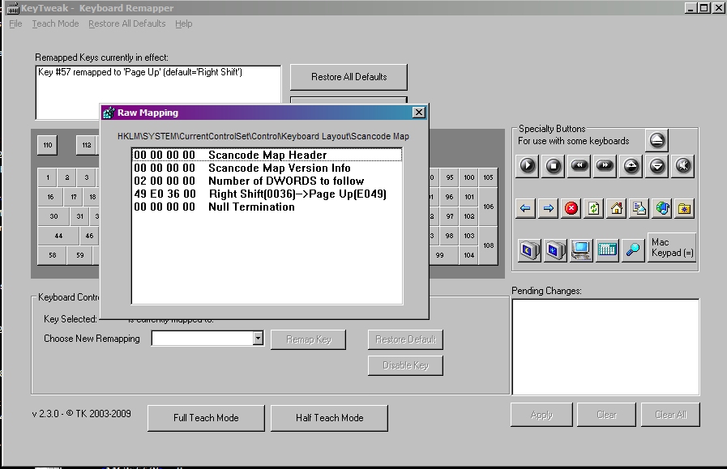Click the Half Teach Mode button
Screen dimensions: 727x469
pos(329,418)
